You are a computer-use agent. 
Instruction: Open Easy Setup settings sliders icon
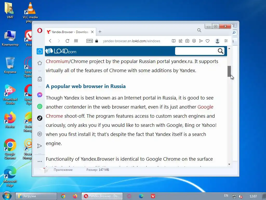pyautogui.click(x=226, y=41)
